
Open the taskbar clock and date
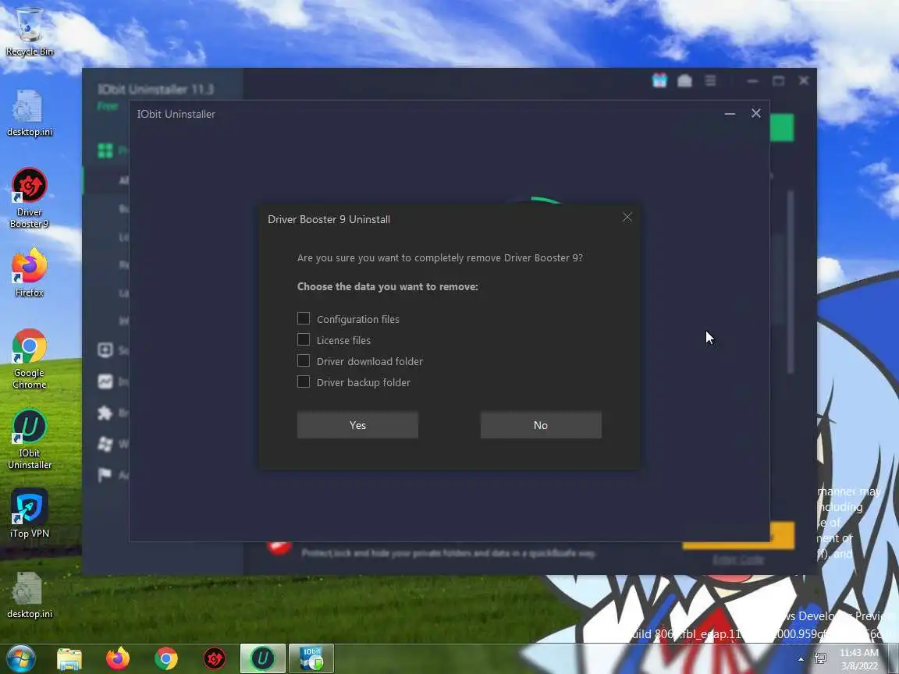tap(859, 659)
